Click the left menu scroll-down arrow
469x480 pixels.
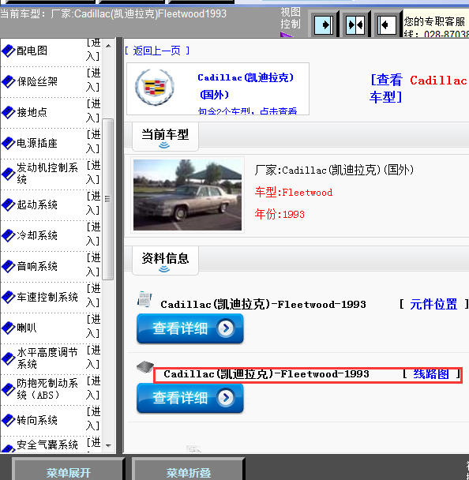tap(108, 446)
